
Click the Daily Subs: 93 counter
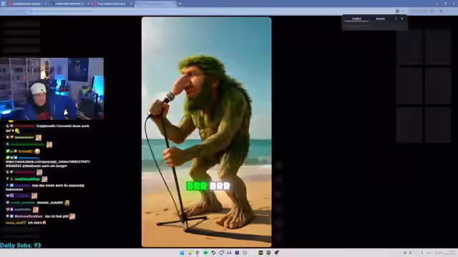[x=21, y=246]
